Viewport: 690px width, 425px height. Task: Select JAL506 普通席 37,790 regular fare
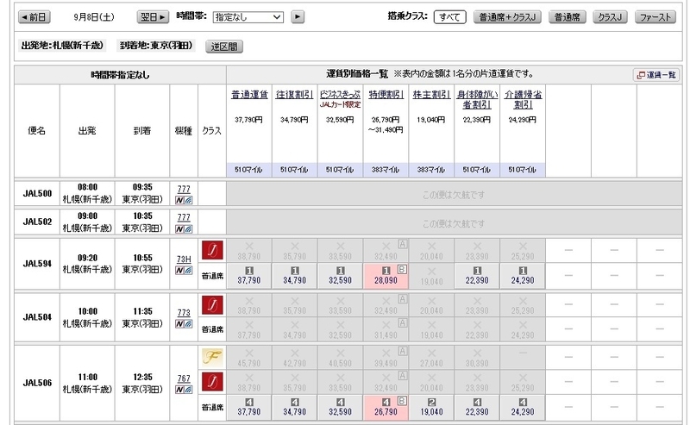[249, 408]
